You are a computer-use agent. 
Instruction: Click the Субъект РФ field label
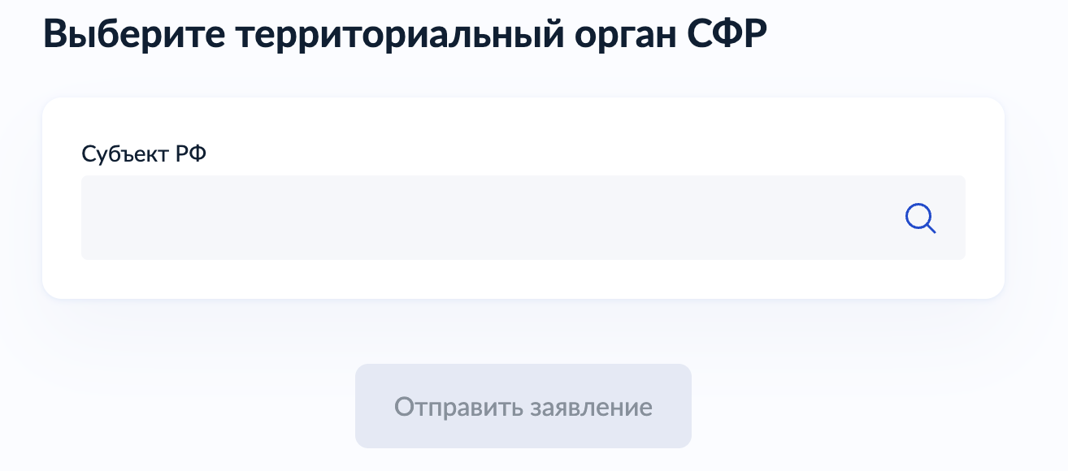pyautogui.click(x=144, y=153)
